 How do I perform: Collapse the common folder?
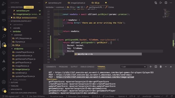[18, 35]
